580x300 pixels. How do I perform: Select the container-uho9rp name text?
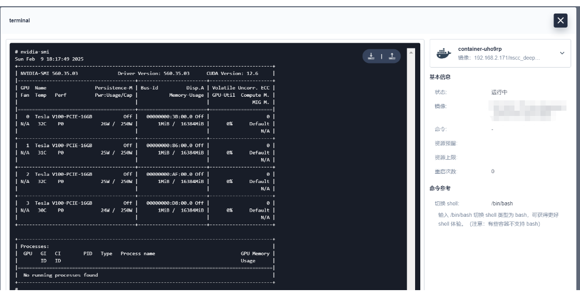(x=480, y=49)
